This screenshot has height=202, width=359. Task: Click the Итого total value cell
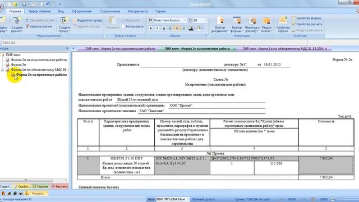[326, 177]
